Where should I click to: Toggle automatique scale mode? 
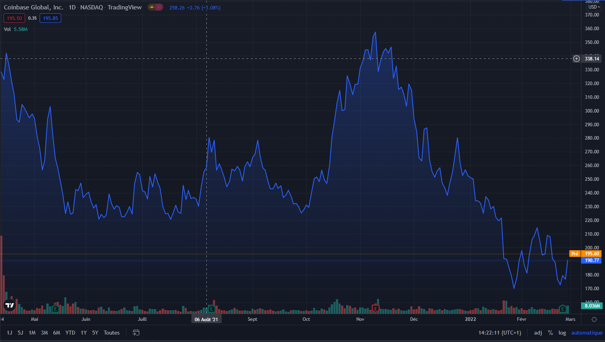coord(587,333)
